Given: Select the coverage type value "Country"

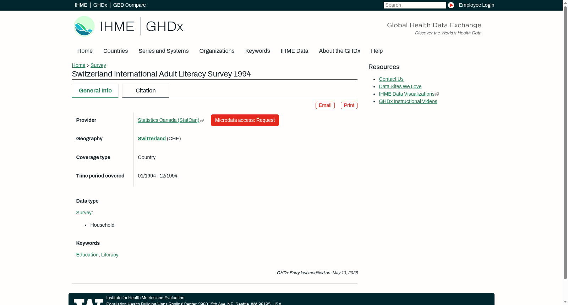Looking at the screenshot, I should pos(147,157).
